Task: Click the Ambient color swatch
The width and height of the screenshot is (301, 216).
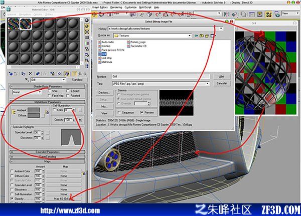Action: click(34, 110)
